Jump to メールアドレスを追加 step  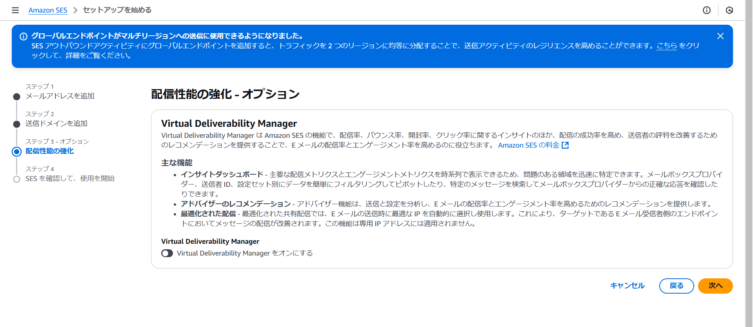(60, 96)
